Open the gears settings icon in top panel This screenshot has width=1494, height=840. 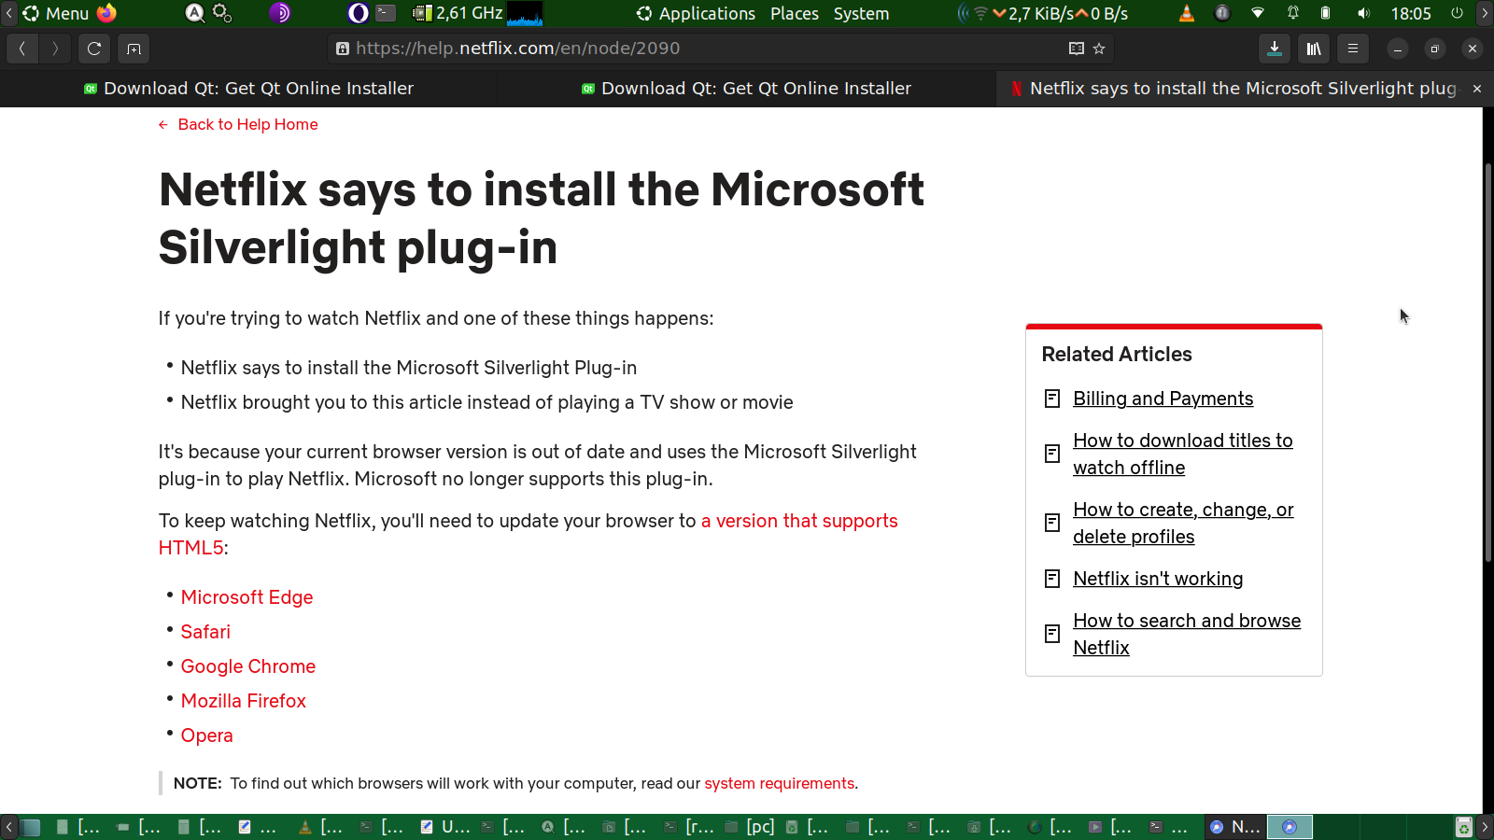(x=222, y=13)
